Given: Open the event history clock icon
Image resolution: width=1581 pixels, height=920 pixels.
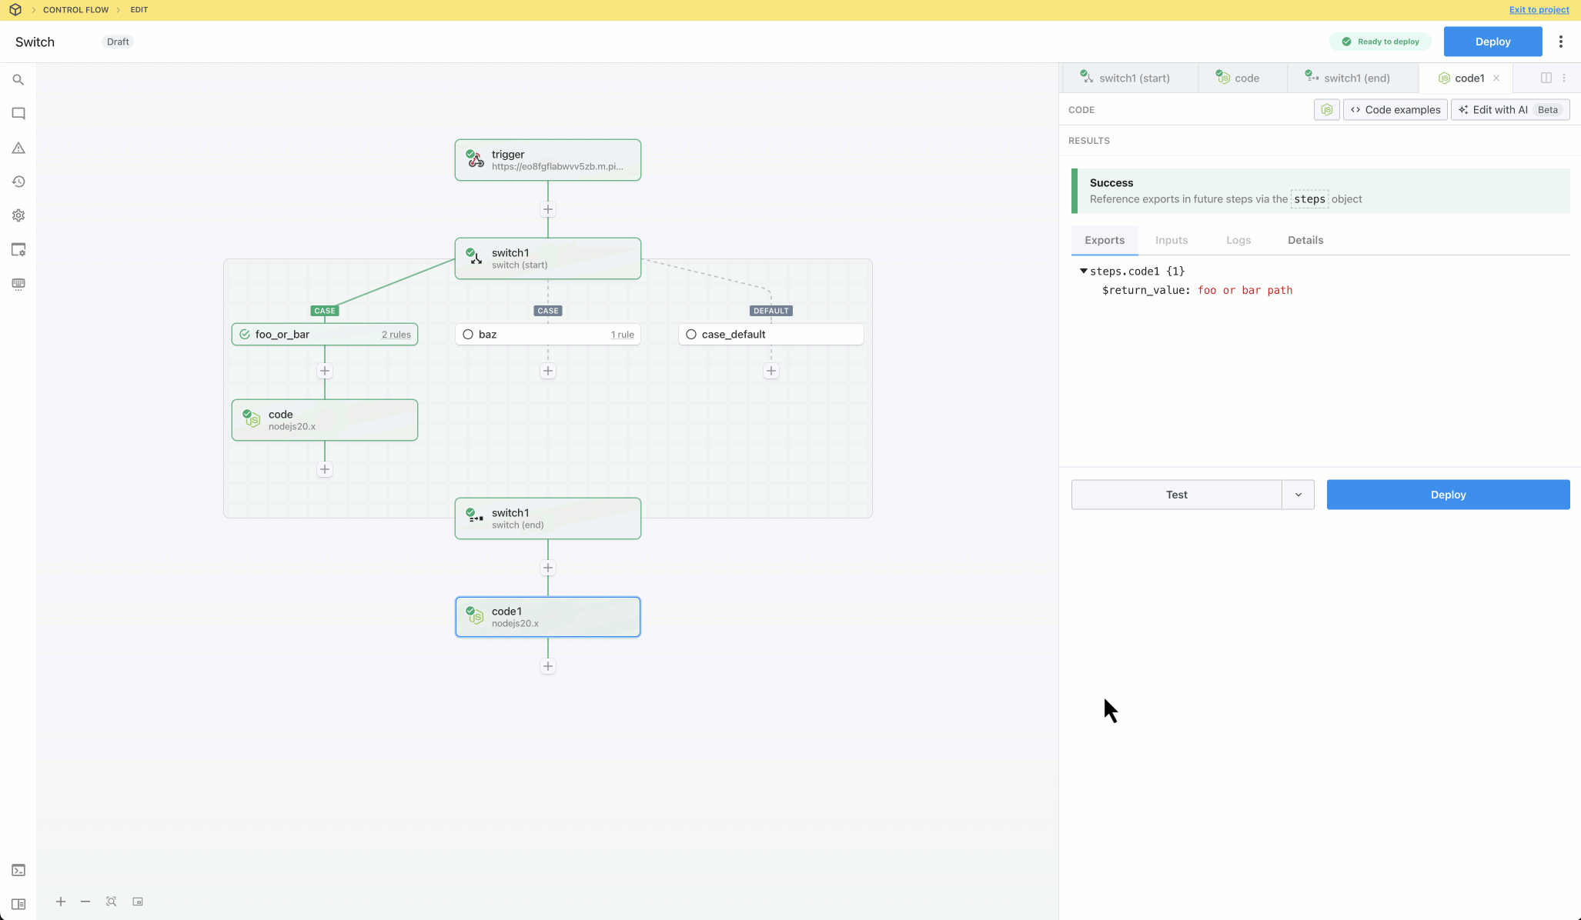Looking at the screenshot, I should click(x=18, y=182).
